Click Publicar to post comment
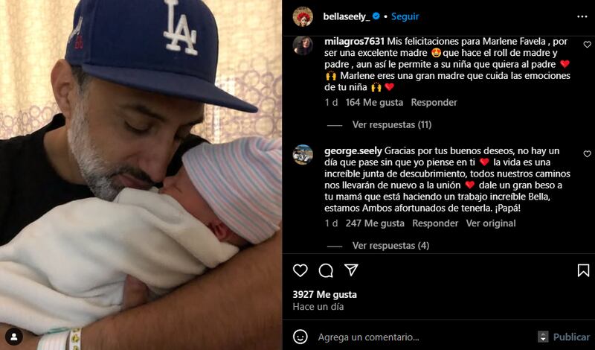 [x=571, y=337]
